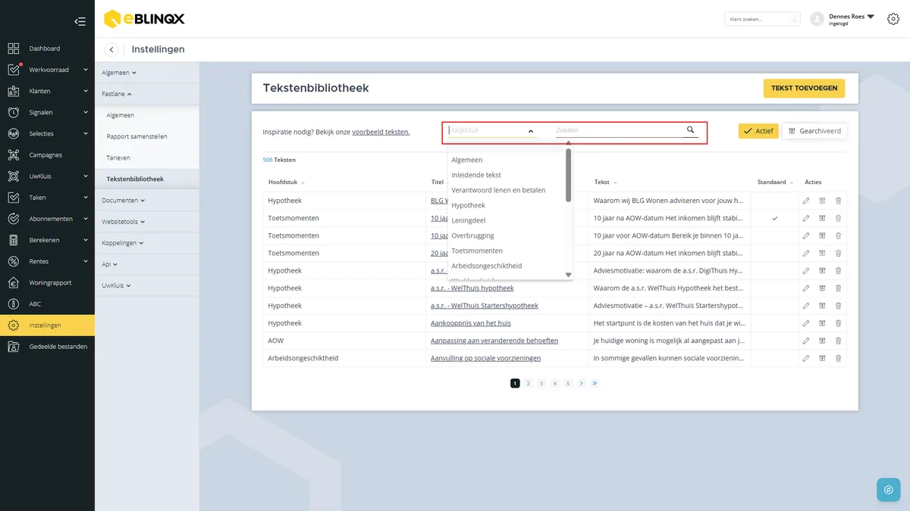Click the dropdown list scrollbar
Image resolution: width=910 pixels, height=511 pixels.
pos(569,176)
